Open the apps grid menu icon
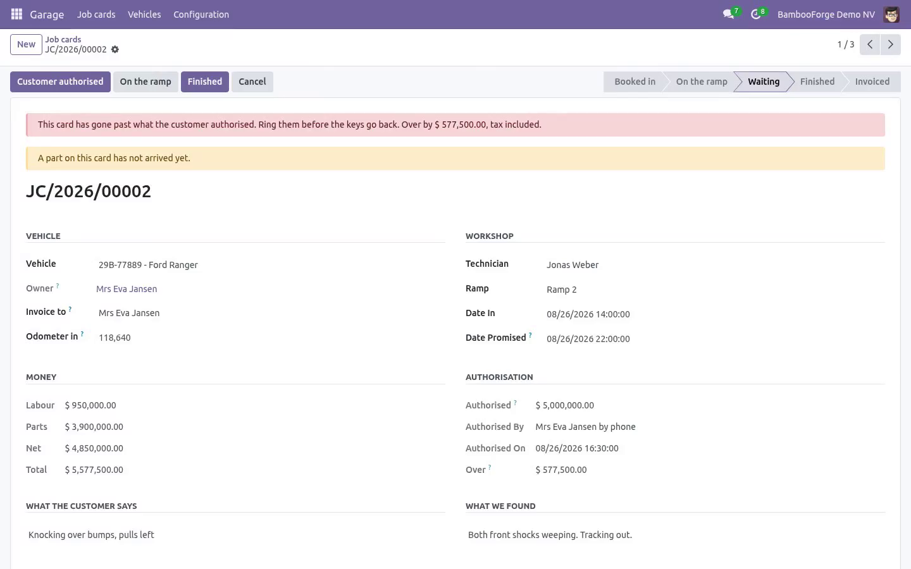Viewport: 911px width, 569px height. [x=16, y=14]
